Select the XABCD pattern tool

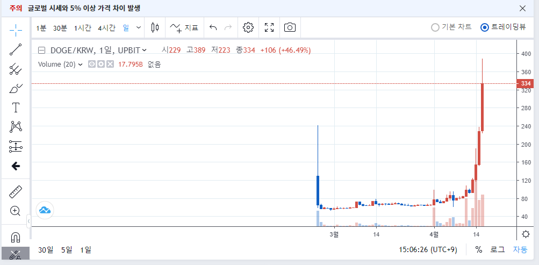tap(16, 127)
